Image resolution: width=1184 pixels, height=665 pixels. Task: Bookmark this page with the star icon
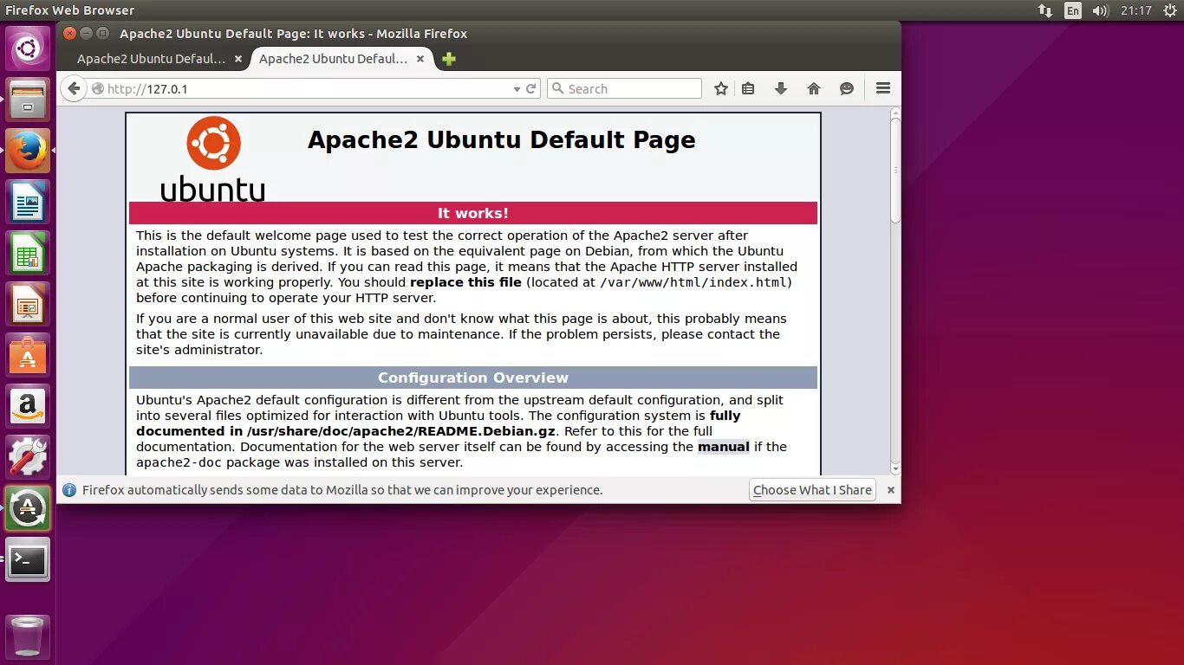tap(720, 88)
